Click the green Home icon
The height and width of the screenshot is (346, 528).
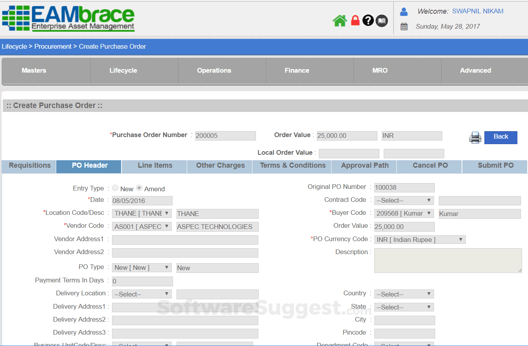tap(339, 20)
